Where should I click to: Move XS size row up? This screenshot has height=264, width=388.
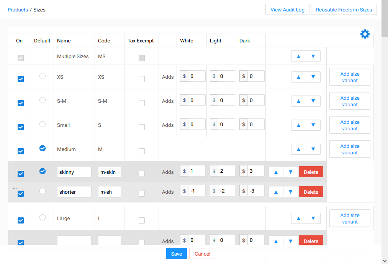pyautogui.click(x=298, y=77)
